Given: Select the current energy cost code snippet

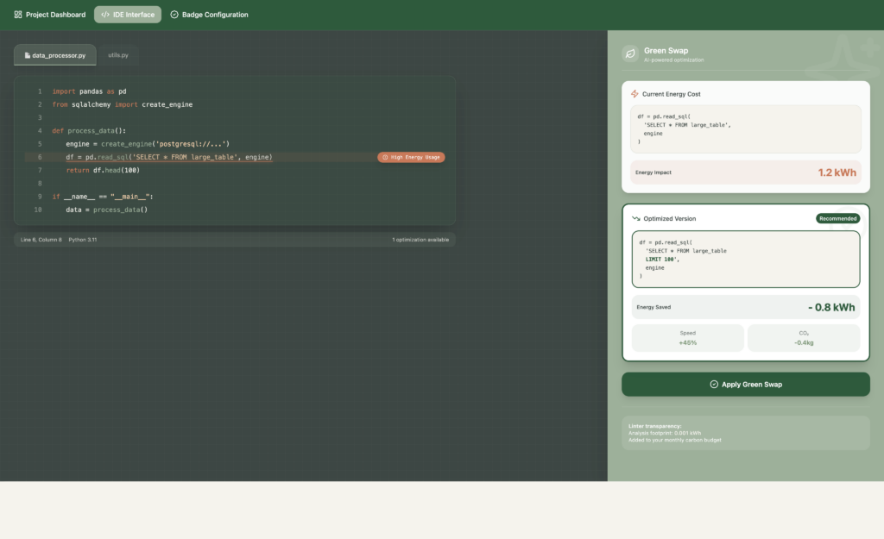Looking at the screenshot, I should [745, 129].
